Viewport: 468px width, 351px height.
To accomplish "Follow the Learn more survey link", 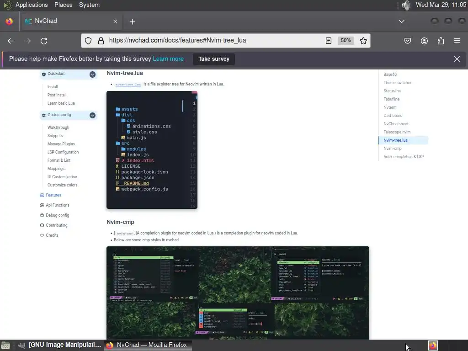I will tap(168, 59).
